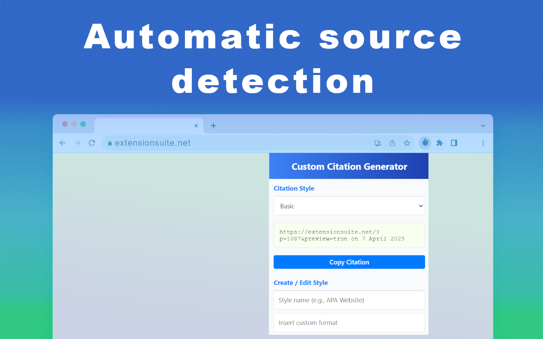Click the Insert custom format field
The height and width of the screenshot is (339, 543).
pyautogui.click(x=349, y=322)
